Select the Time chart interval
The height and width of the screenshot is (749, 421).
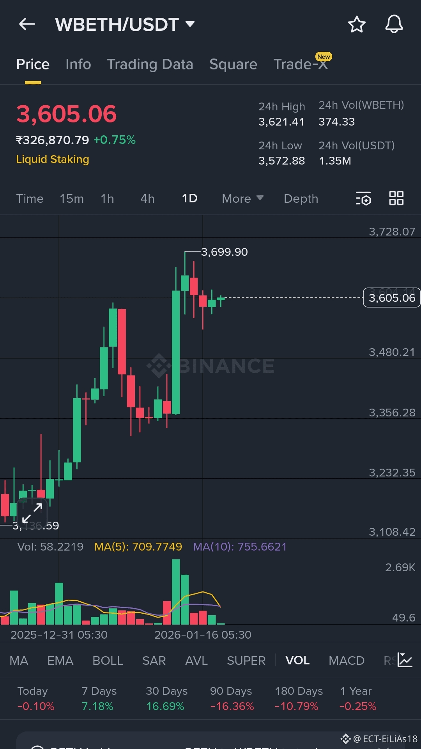click(30, 198)
